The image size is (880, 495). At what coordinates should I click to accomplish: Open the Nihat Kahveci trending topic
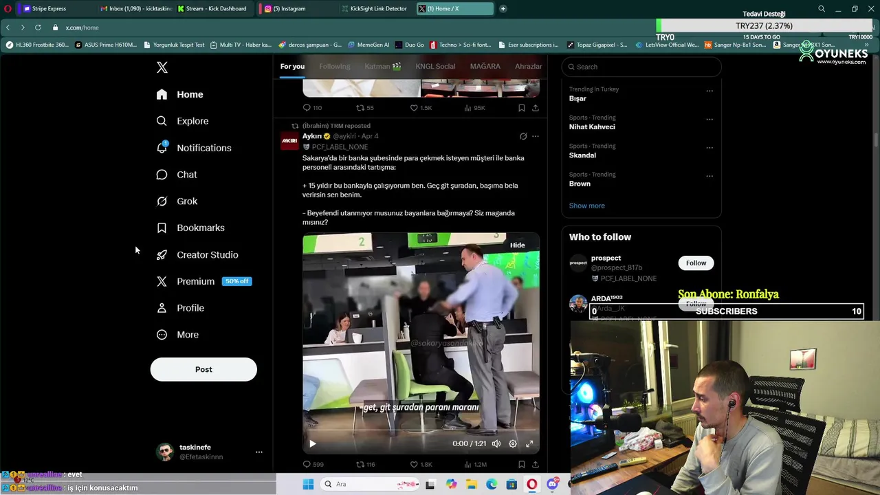click(592, 126)
